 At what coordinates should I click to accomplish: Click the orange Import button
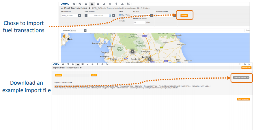click(184, 15)
